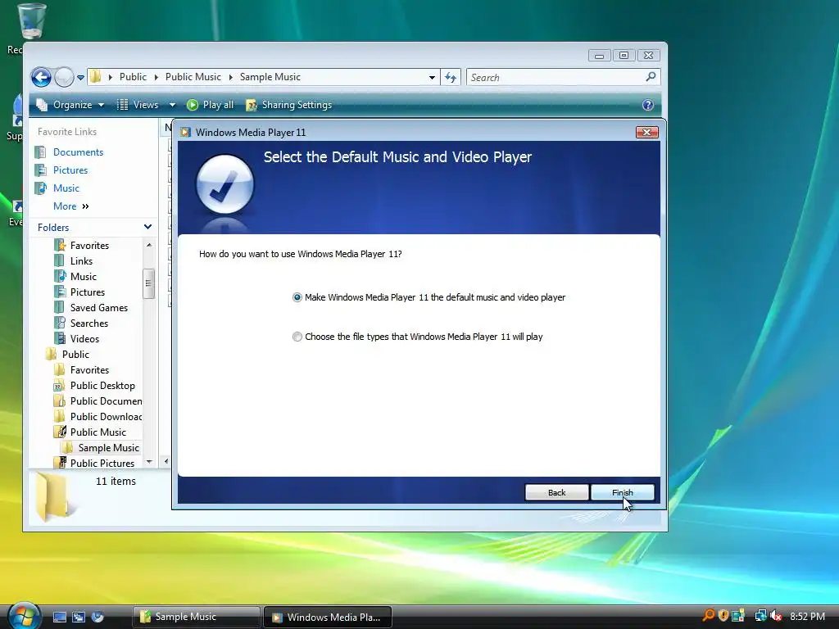This screenshot has width=839, height=629.
Task: Click the 8:52 PM clock
Action: click(807, 616)
